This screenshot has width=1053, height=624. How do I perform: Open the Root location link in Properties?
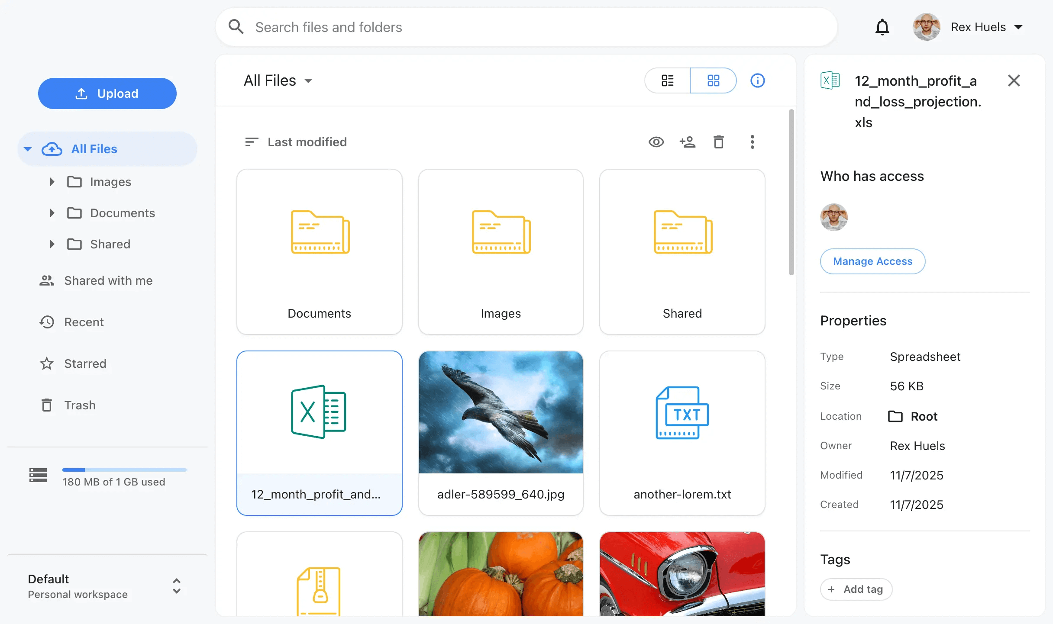[914, 416]
